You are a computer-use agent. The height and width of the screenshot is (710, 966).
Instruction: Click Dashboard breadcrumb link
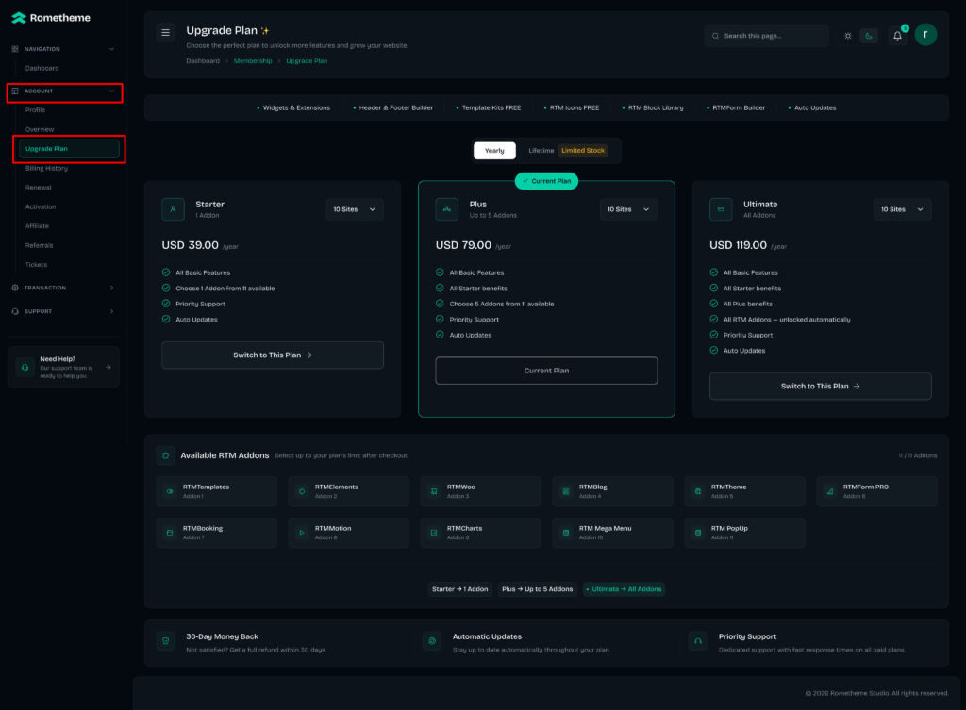tap(203, 61)
